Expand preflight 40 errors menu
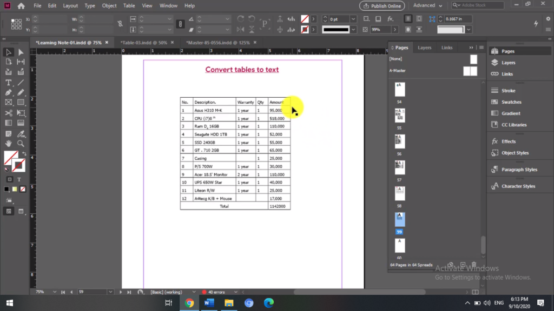 pos(236,292)
